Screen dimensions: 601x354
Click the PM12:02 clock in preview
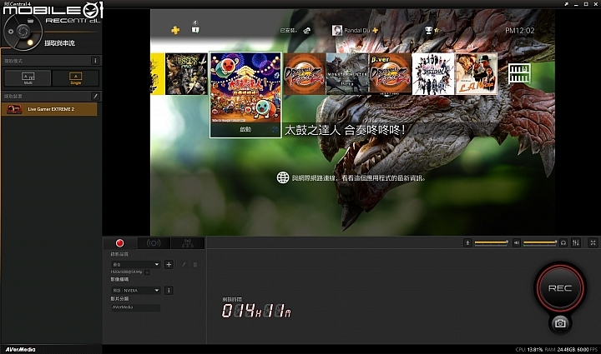point(519,31)
